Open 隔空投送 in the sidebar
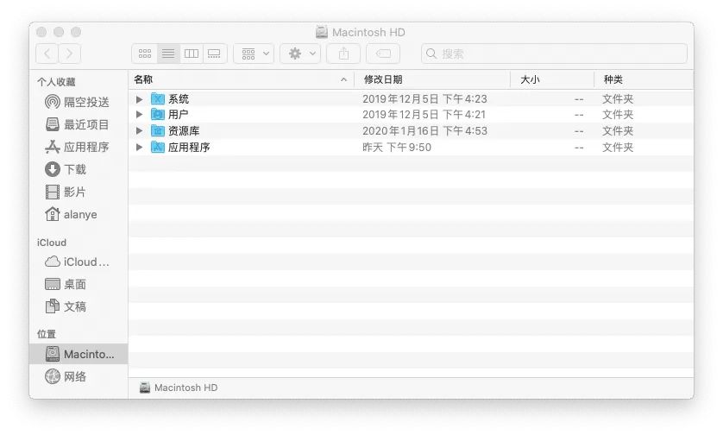Image resolution: width=723 pixels, height=435 pixels. tap(78, 102)
